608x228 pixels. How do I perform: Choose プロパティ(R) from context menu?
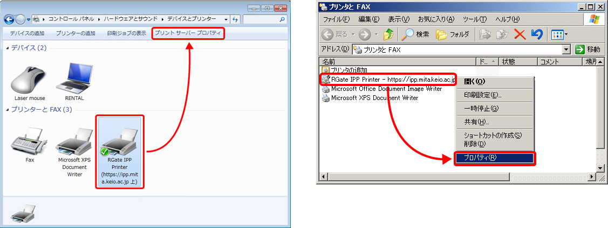pyautogui.click(x=494, y=158)
